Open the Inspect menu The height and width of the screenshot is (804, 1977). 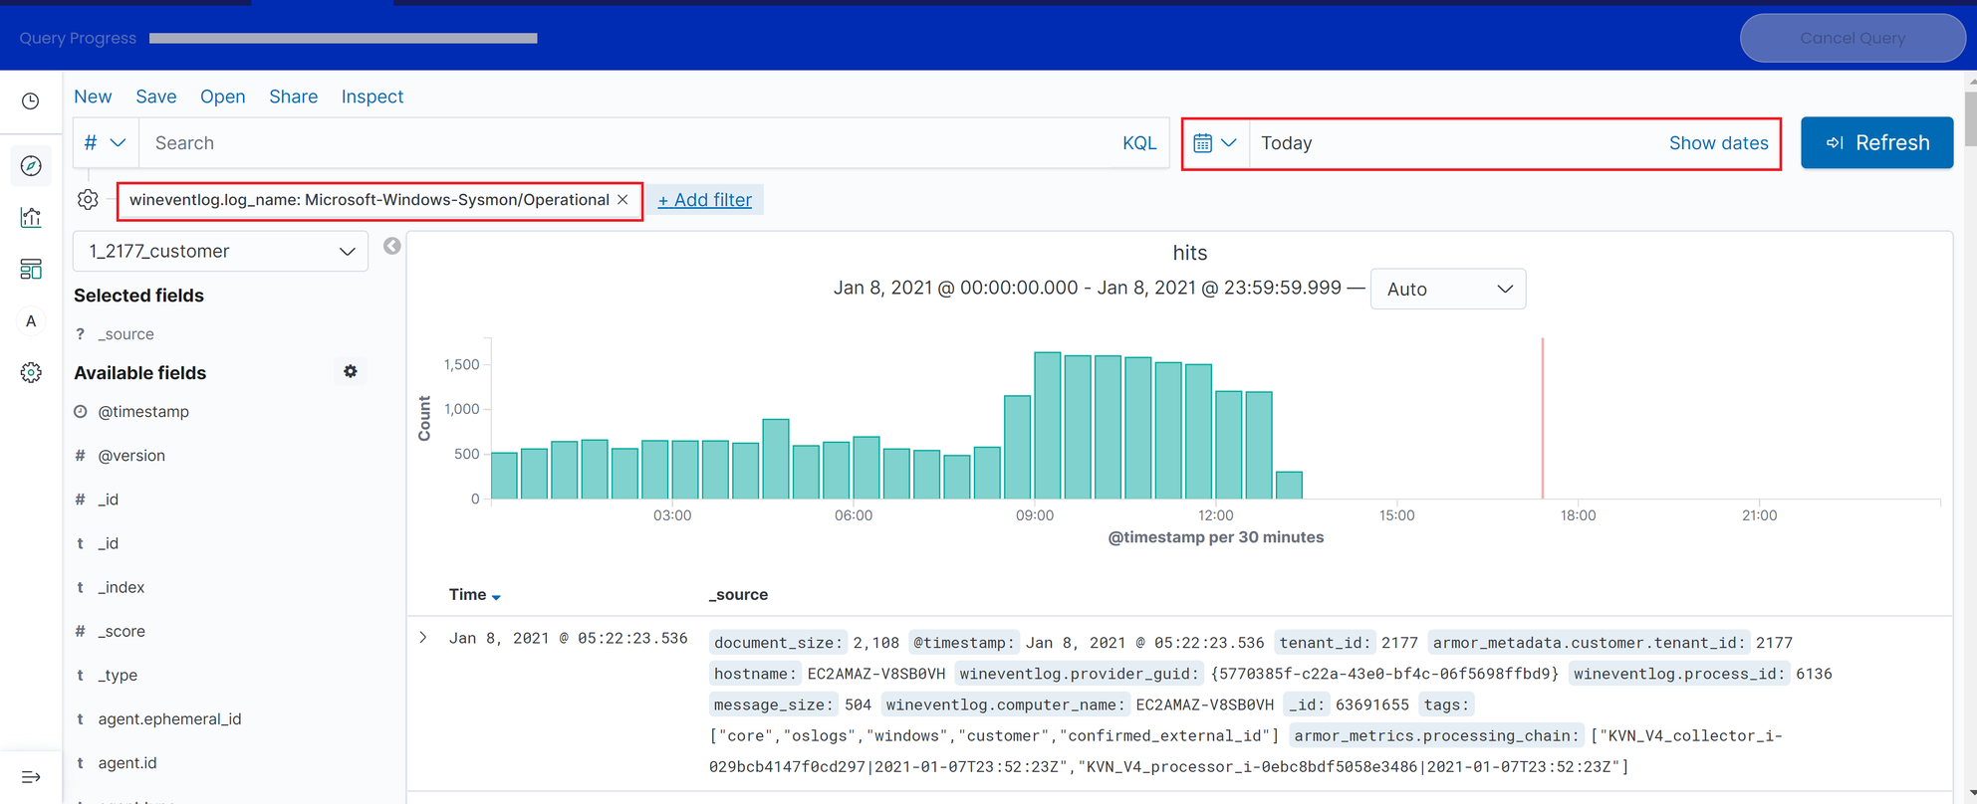click(371, 97)
